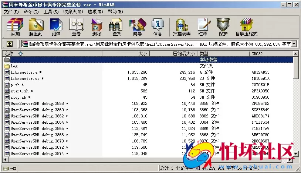Sort by 压缩后大小 column header
This screenshot has height=173, width=301.
(173, 54)
